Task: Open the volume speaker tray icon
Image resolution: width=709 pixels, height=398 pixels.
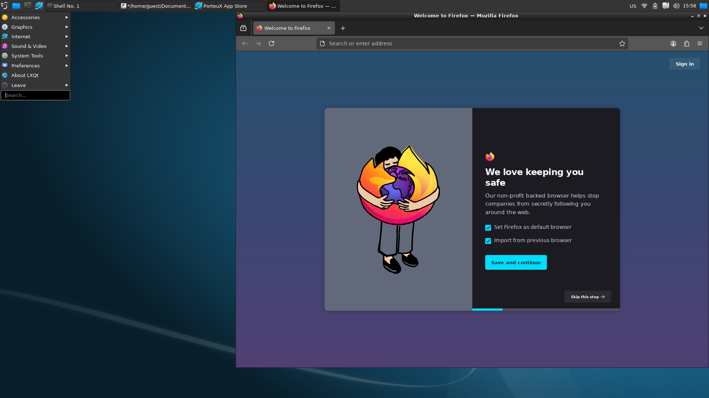Action: pyautogui.click(x=676, y=6)
